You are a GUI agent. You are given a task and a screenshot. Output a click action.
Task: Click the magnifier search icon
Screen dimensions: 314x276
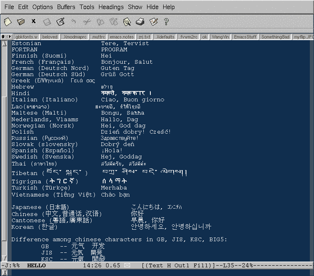tap(127, 21)
